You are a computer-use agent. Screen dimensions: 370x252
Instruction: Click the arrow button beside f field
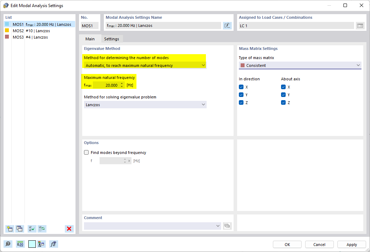point(129,161)
